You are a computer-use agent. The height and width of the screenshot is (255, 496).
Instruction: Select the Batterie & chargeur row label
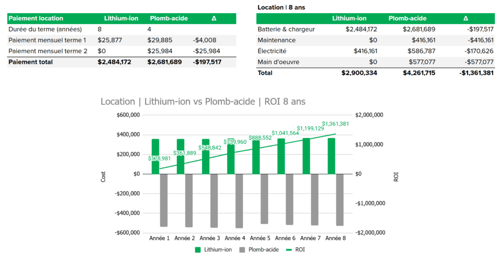pyautogui.click(x=286, y=30)
